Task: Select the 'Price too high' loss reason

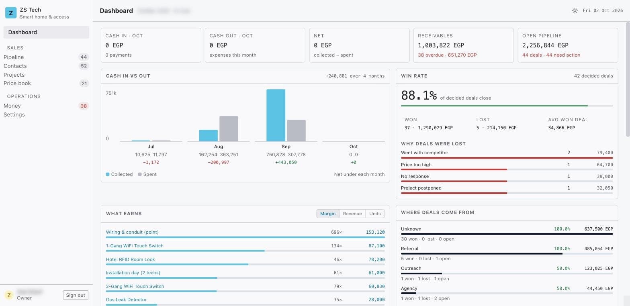Action: (x=507, y=166)
